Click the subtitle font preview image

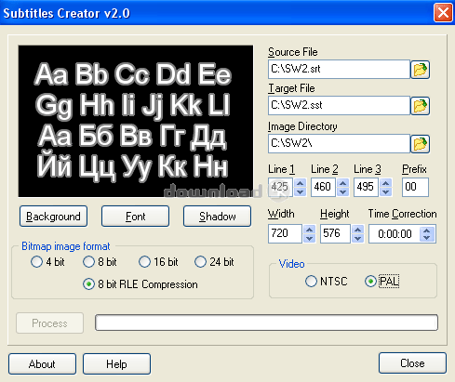[x=136, y=121]
